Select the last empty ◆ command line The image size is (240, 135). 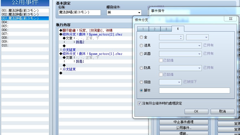click(x=96, y=73)
